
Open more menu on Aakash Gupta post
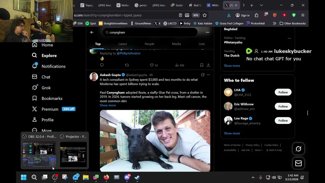click(x=208, y=75)
